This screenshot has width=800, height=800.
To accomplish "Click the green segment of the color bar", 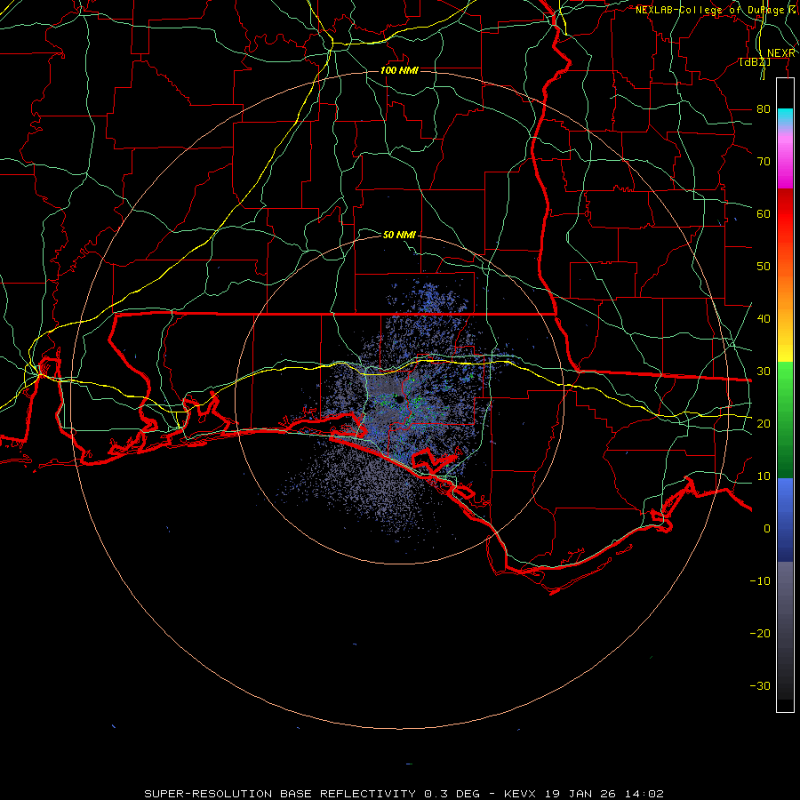I will point(785,420).
